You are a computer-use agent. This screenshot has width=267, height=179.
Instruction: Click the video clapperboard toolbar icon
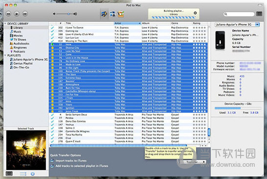pos(112,14)
